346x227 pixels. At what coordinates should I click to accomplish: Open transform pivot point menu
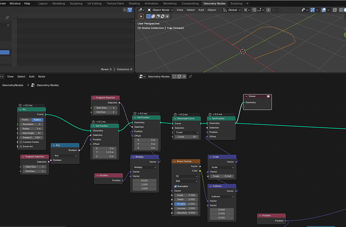pos(247,10)
